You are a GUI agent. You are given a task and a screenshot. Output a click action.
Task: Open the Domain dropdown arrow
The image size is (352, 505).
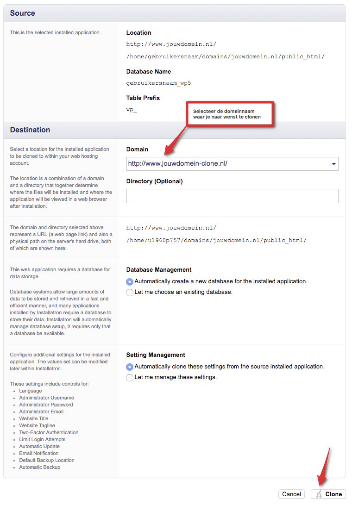(x=333, y=164)
